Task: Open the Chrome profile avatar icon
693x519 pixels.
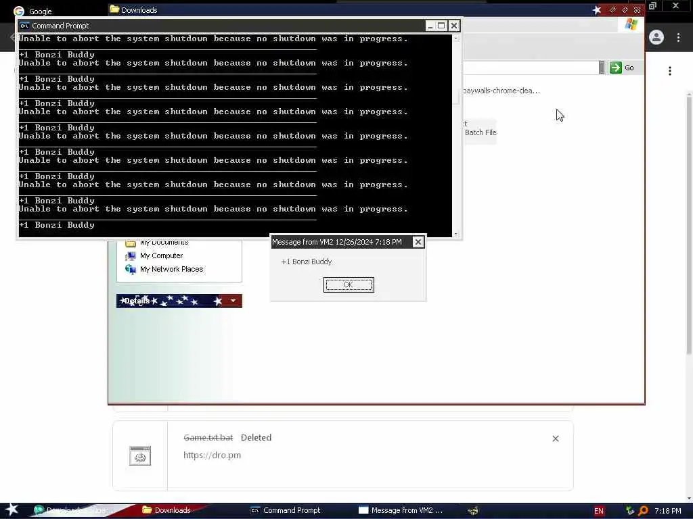Action: pos(656,38)
